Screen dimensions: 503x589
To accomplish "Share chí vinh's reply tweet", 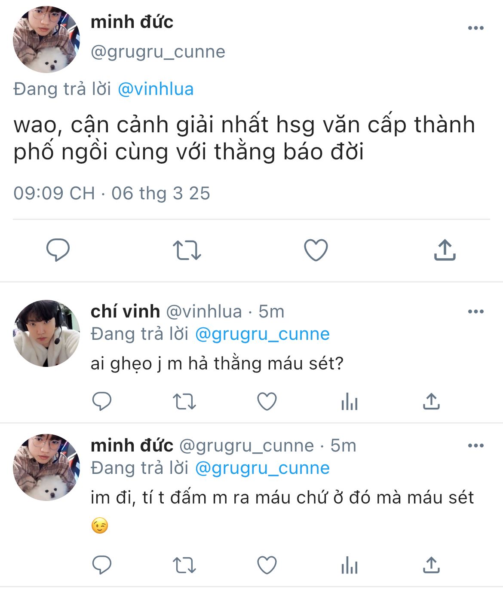I will point(431,401).
